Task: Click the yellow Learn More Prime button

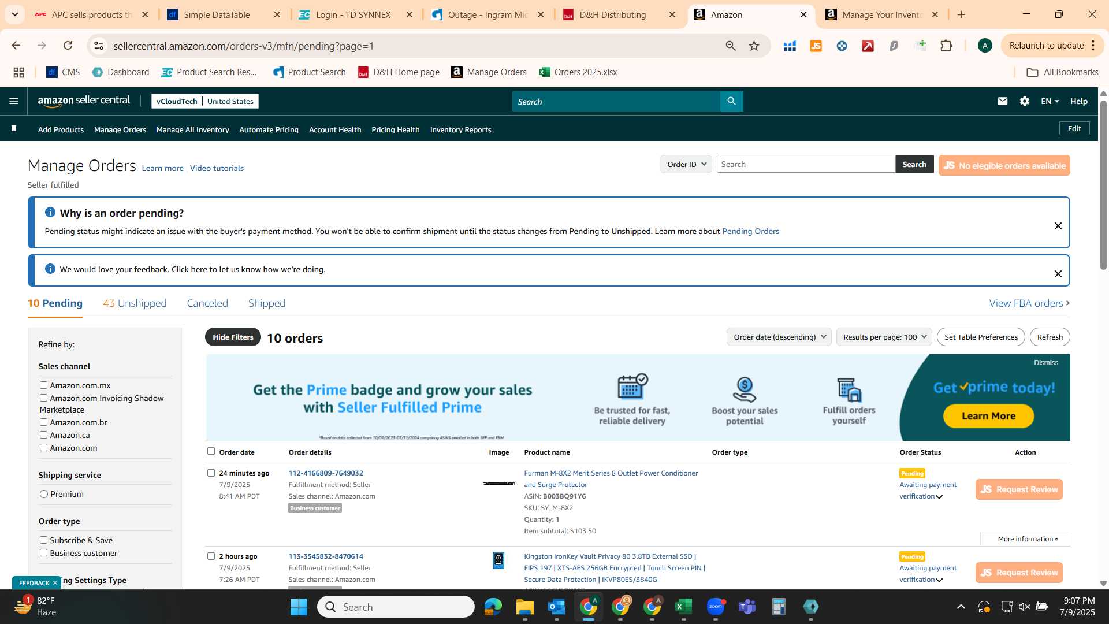Action: 988,416
